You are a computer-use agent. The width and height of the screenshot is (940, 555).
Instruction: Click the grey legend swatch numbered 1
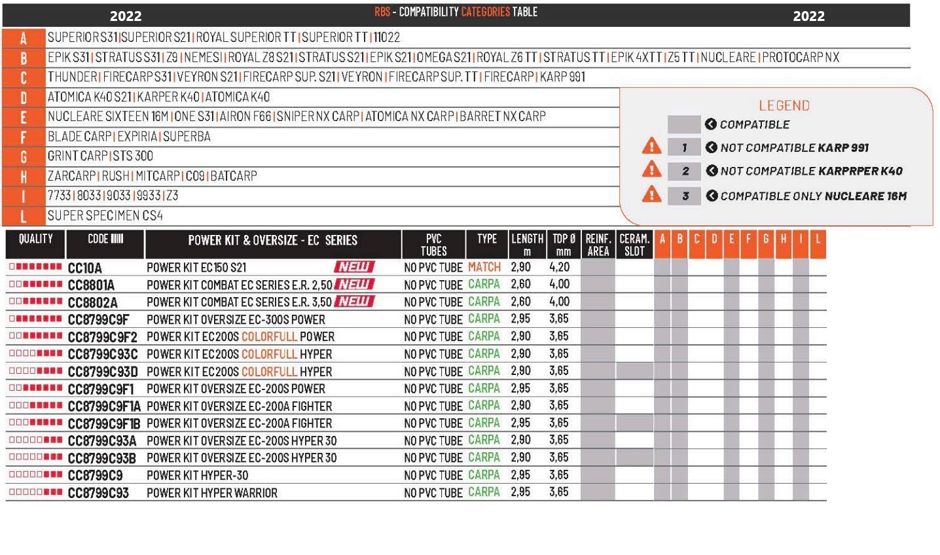[684, 147]
